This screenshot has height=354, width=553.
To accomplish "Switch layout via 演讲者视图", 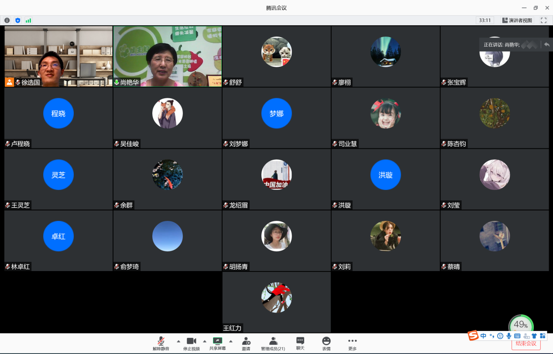I will [x=517, y=20].
